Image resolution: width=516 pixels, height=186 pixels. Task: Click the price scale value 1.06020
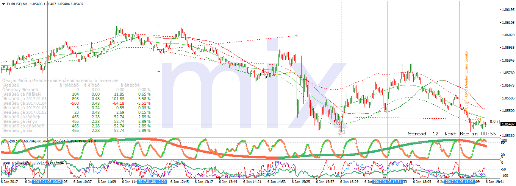click(508, 35)
